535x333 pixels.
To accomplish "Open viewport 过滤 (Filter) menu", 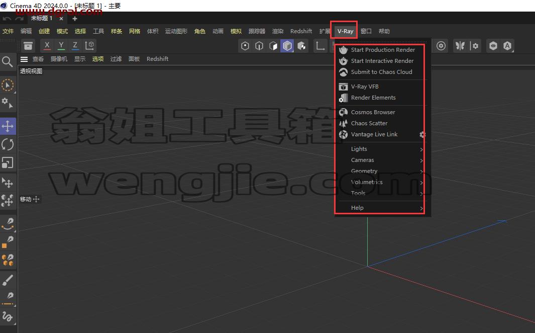I will 116,59.
